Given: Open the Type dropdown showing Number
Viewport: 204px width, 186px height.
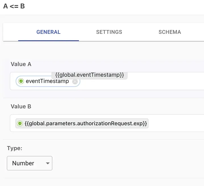Looking at the screenshot, I should pyautogui.click(x=29, y=163).
